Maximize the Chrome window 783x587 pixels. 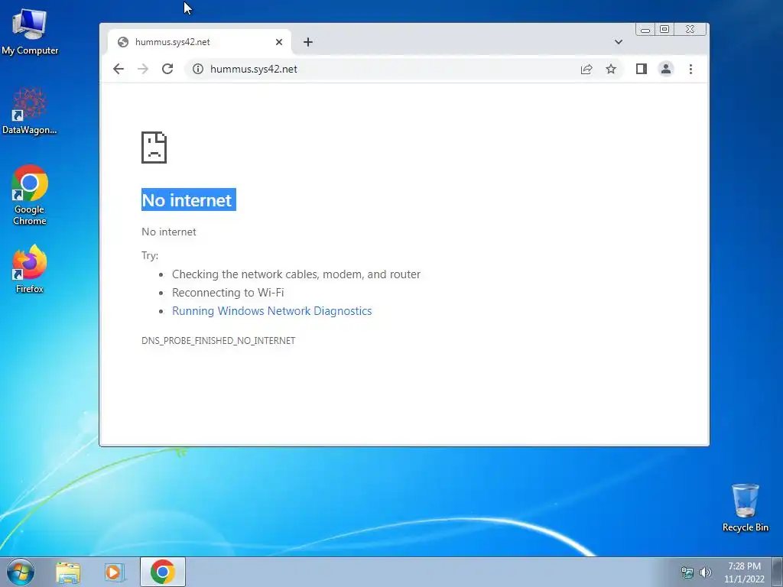(664, 30)
